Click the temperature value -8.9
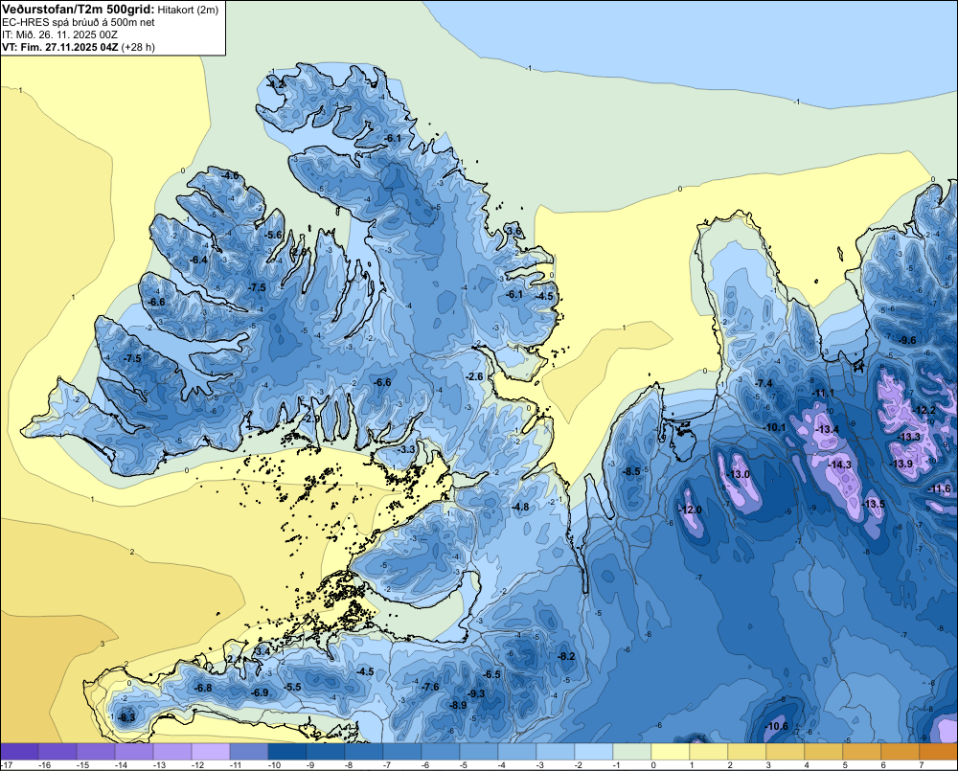 (x=458, y=705)
